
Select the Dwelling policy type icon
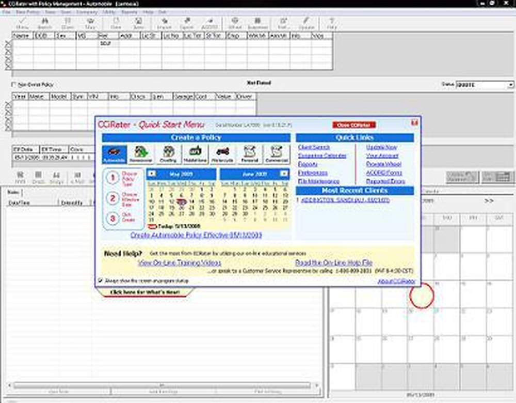coord(168,154)
